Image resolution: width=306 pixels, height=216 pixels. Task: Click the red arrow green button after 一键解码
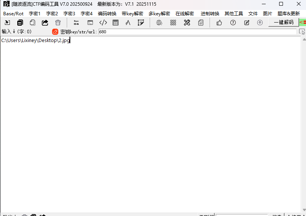click(303, 22)
